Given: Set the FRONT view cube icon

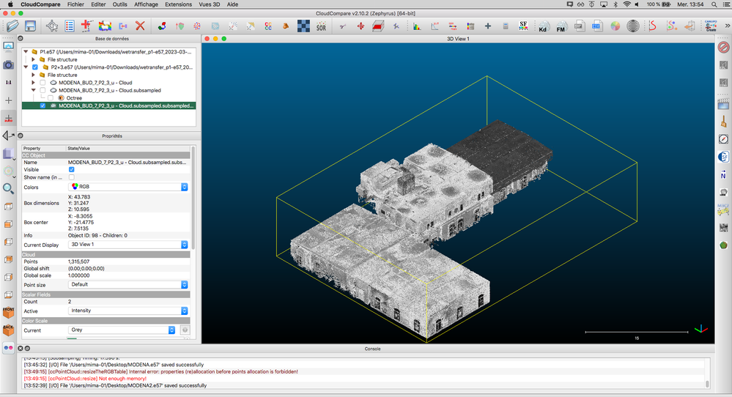Looking at the screenshot, I should coord(9,312).
